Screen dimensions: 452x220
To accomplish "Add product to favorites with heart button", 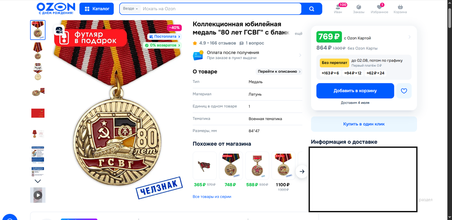I will [404, 91].
